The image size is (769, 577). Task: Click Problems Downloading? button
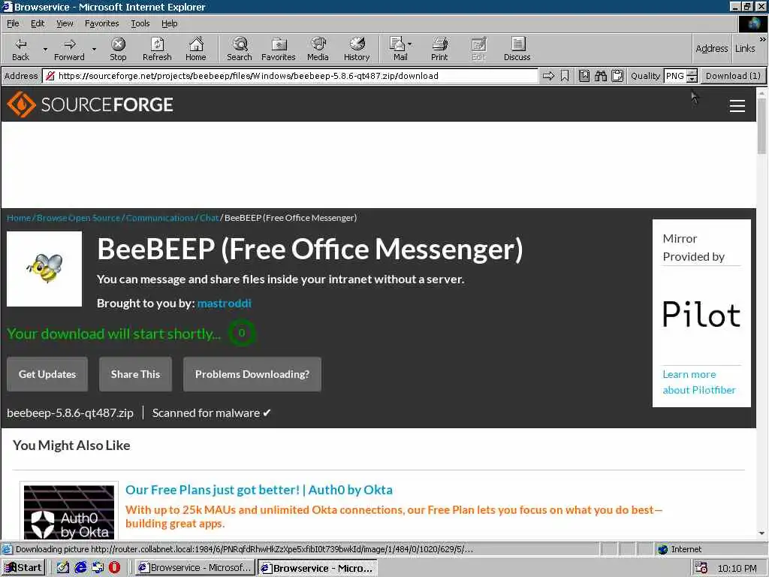point(252,374)
